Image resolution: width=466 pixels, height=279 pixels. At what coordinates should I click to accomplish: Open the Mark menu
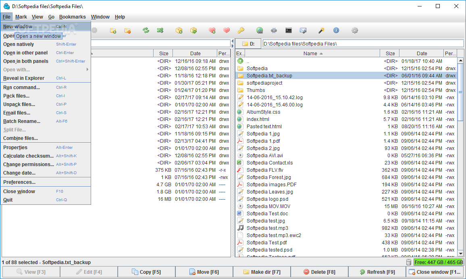(21, 17)
